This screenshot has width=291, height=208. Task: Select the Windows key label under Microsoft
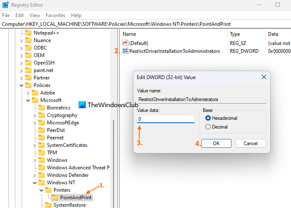(x=57, y=160)
